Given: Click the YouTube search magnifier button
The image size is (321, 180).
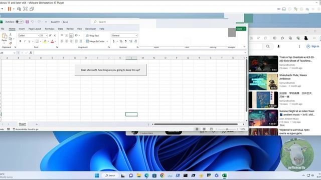Looking at the screenshot, I should pyautogui.click(x=268, y=46).
